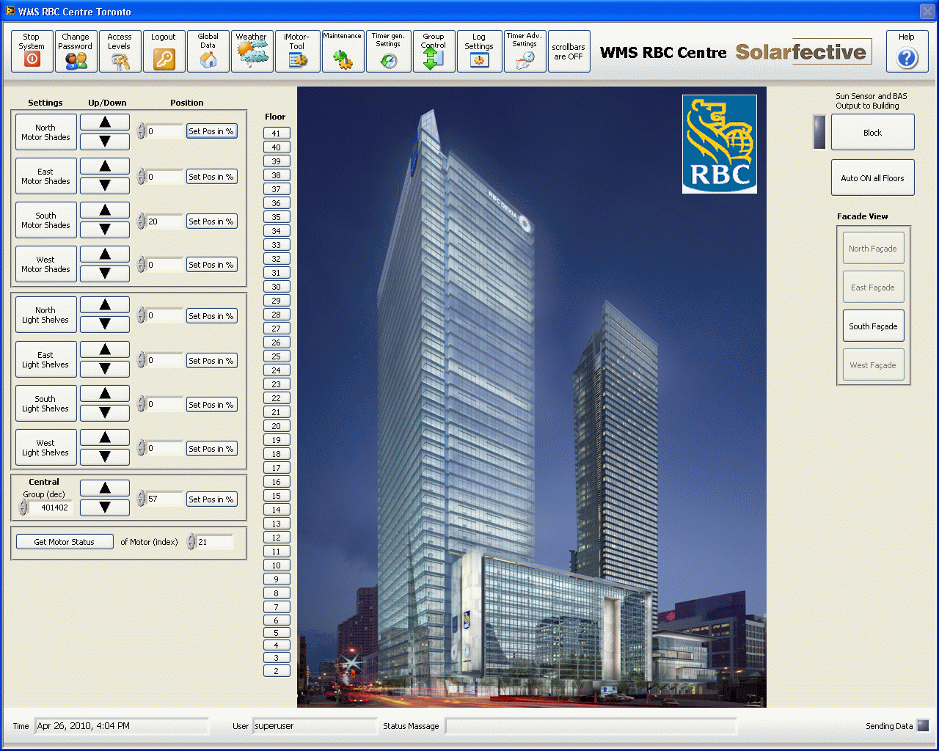The image size is (939, 751).
Task: Click the RBC logo image
Action: (720, 144)
